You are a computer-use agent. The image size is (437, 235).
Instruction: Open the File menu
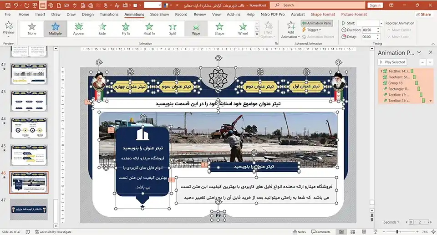(x=8, y=14)
